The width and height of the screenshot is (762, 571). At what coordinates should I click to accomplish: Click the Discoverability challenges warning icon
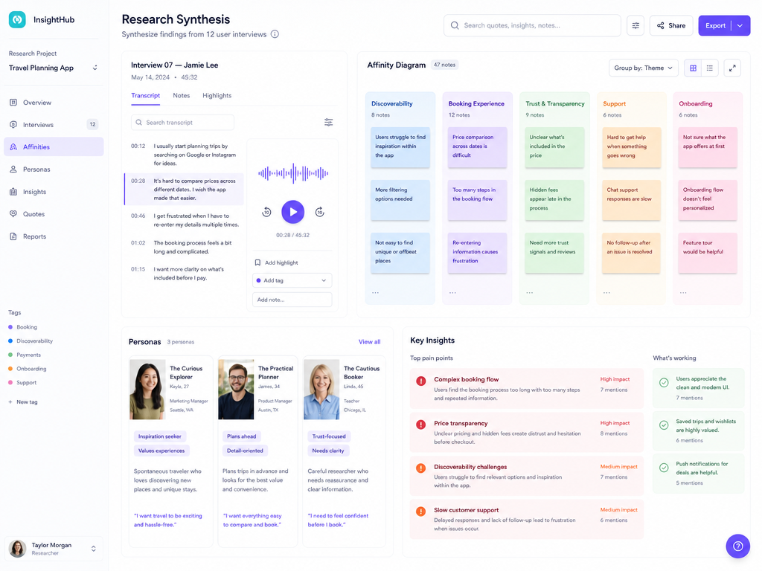click(x=421, y=468)
